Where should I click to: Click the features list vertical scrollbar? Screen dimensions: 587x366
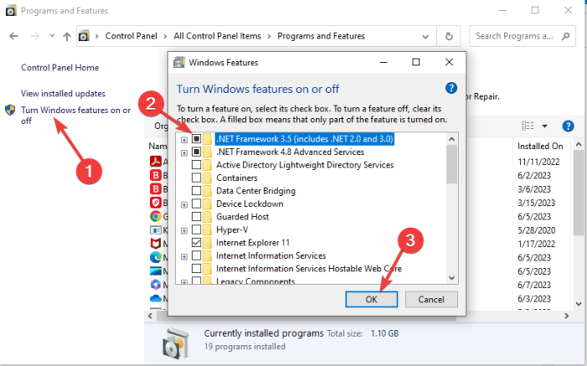451,209
